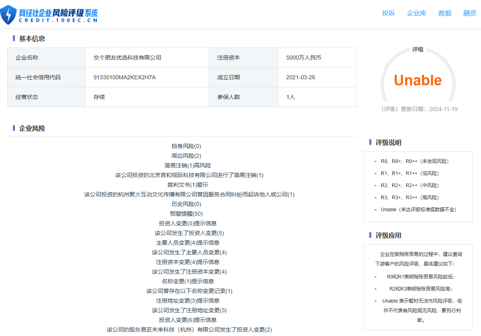Click the 名称变更(1)提示信息 entry
This screenshot has height=336, width=481.
point(188,281)
